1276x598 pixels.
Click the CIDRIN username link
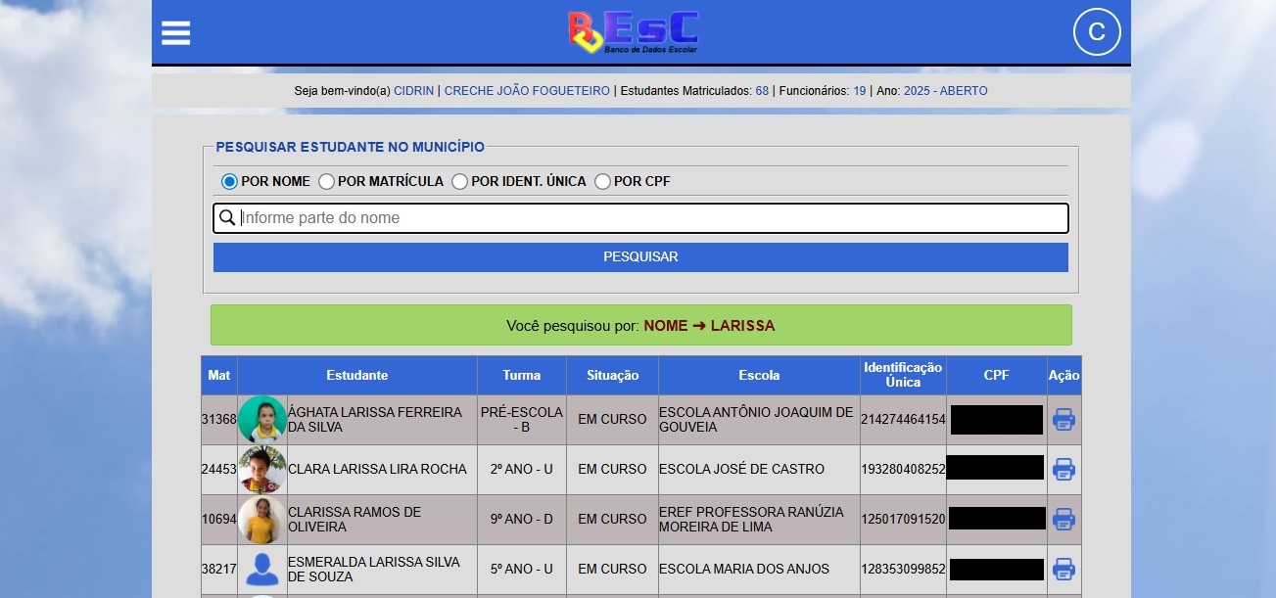[413, 91]
